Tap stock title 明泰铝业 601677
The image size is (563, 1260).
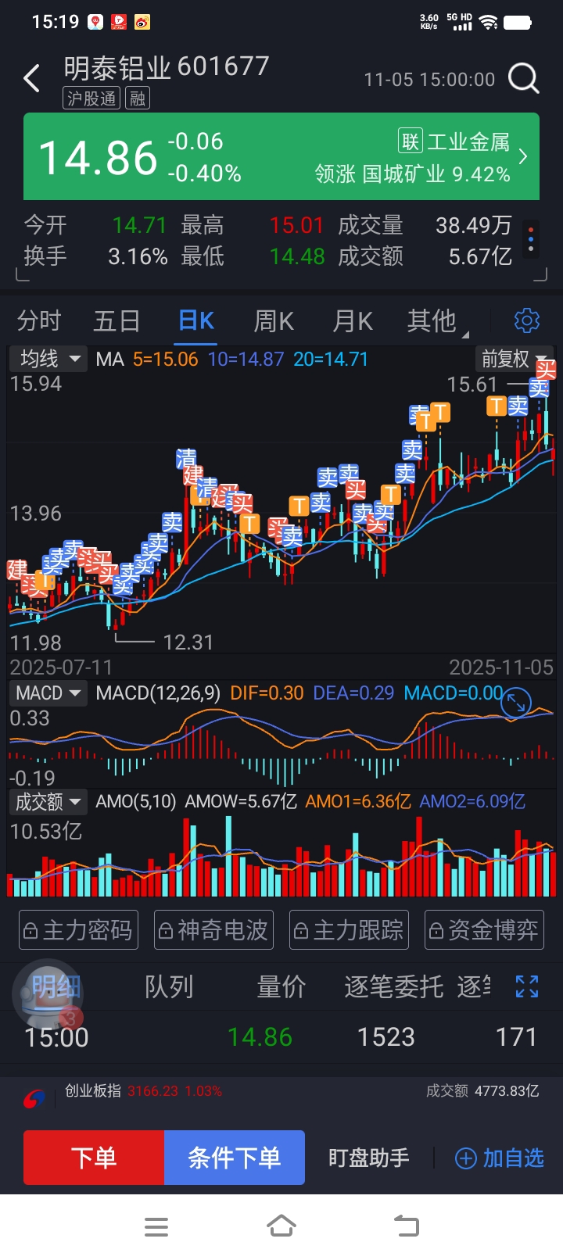click(x=167, y=67)
